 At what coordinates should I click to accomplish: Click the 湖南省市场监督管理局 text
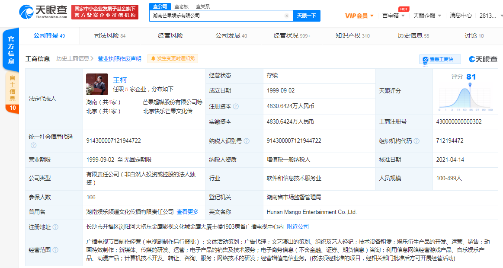294,197
